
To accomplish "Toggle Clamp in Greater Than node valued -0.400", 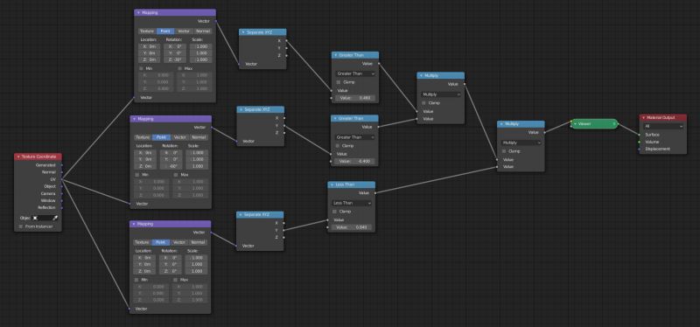I will pos(338,146).
